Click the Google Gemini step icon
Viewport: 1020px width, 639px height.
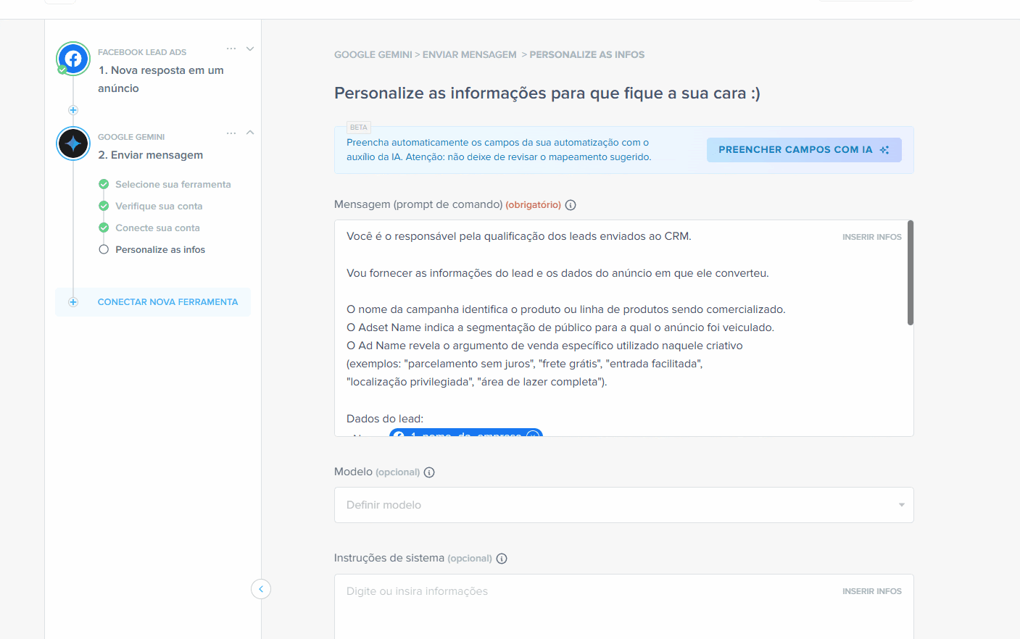[73, 143]
